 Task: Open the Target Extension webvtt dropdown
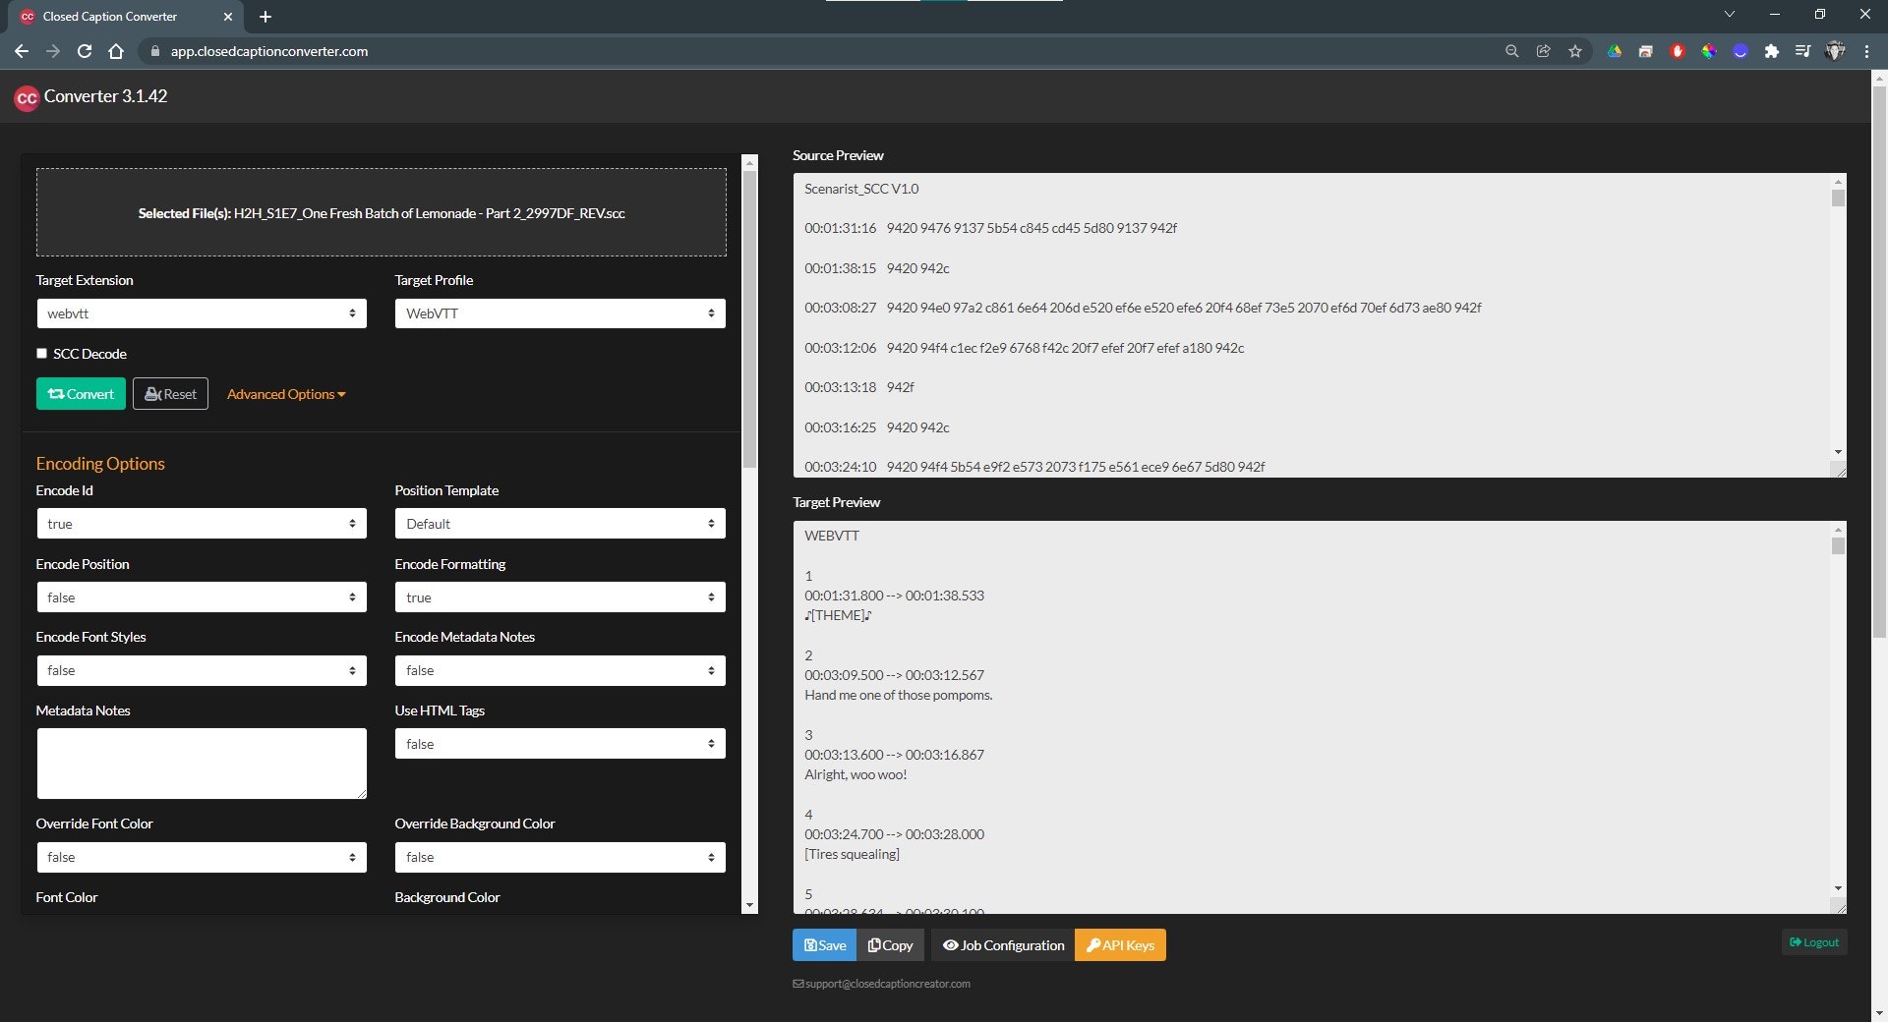tap(202, 313)
